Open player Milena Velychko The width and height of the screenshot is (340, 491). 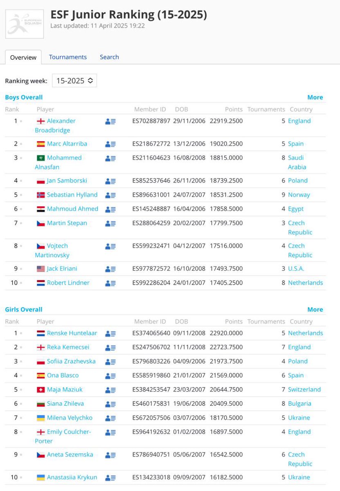pyautogui.click(x=70, y=418)
